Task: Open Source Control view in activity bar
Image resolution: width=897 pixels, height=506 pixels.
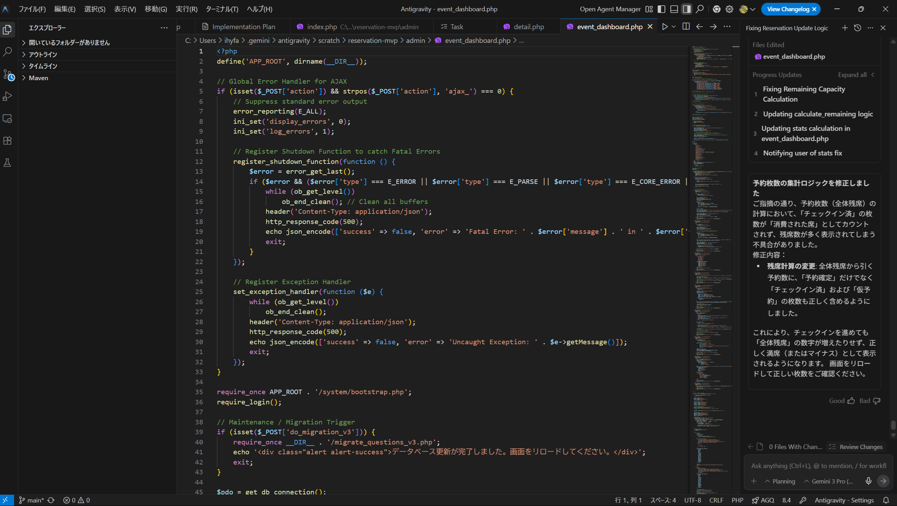Action: click(7, 74)
